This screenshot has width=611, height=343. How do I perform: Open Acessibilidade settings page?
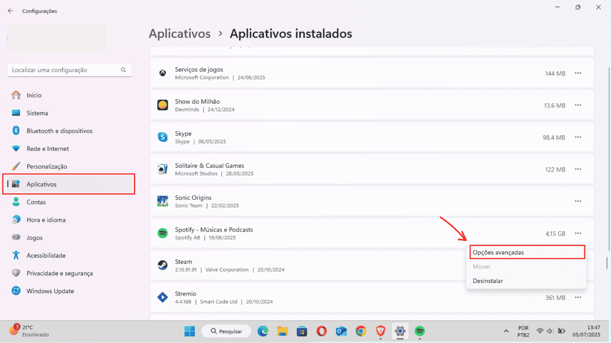click(69, 255)
